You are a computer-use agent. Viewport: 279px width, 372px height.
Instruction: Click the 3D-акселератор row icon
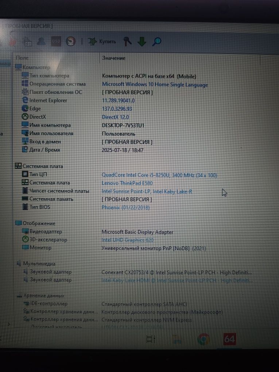[x=25, y=239]
